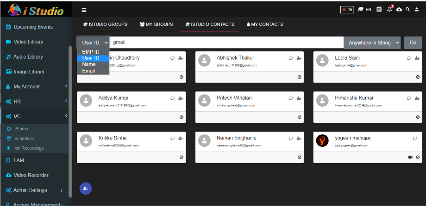Screen dimensions: 426x206
Task: Toggle the hamburger menu icon
Action: [x=84, y=10]
